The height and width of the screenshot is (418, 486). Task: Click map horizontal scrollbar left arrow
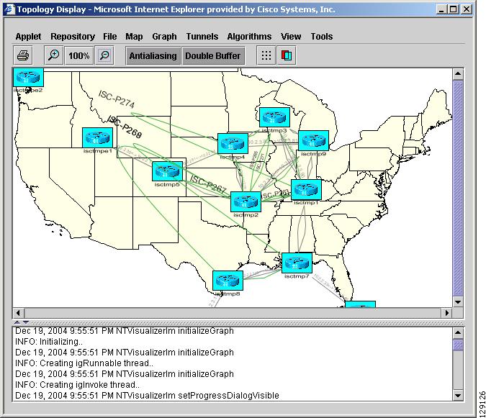coord(18,313)
